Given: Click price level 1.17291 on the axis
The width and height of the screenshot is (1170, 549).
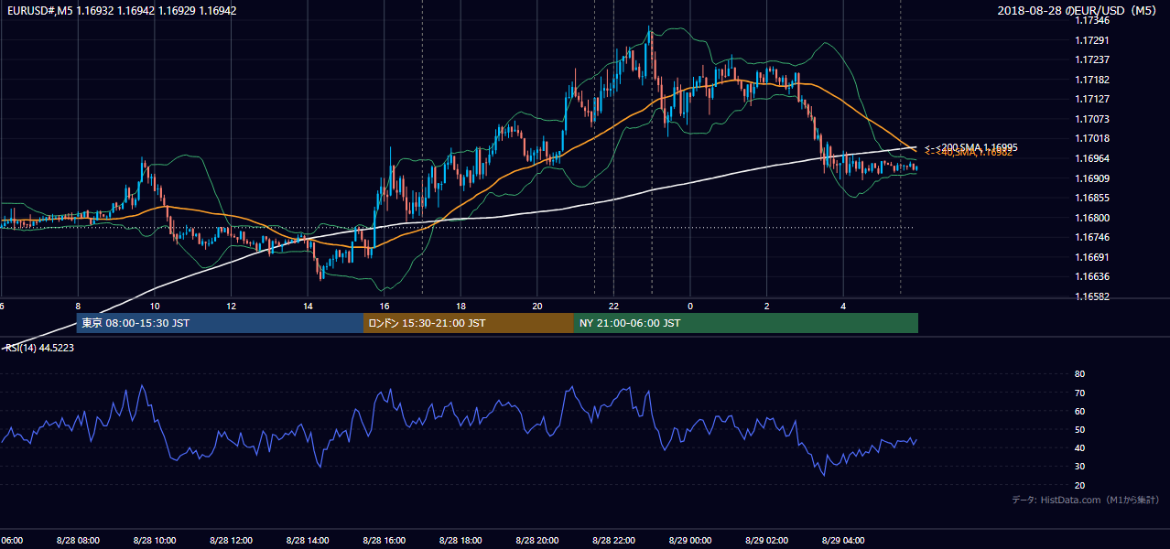Looking at the screenshot, I should tap(1091, 40).
